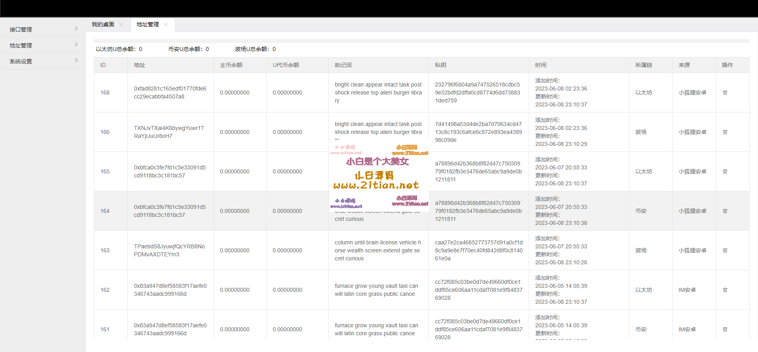Image resolution: width=758 pixels, height=352 pixels.
Task: Delete the row with ID 168
Action: coord(725,92)
